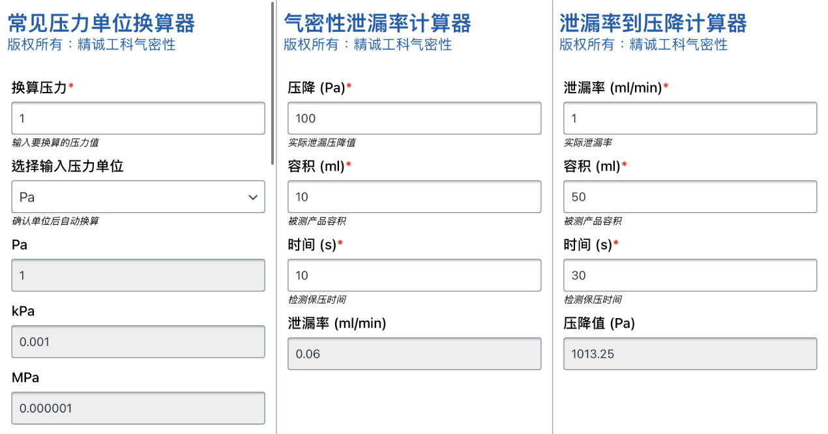Screen dimensions: 828x434
Task: Click the 常见压力单位换算器 heading
Action: tap(101, 23)
